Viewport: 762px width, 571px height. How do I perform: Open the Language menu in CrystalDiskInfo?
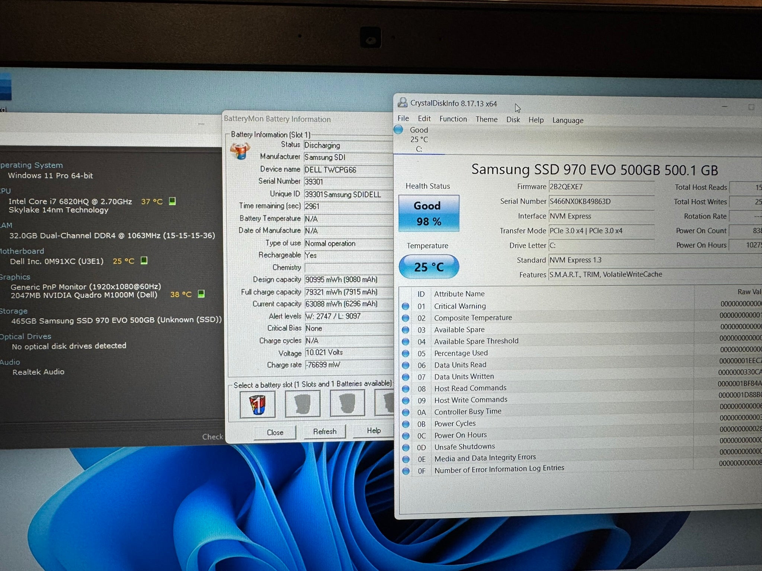(x=568, y=120)
